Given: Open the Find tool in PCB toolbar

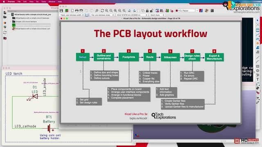Looking at the screenshot, I should point(97,11).
